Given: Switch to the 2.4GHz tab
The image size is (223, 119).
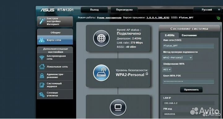Looking at the screenshot, I should pos(169,35).
